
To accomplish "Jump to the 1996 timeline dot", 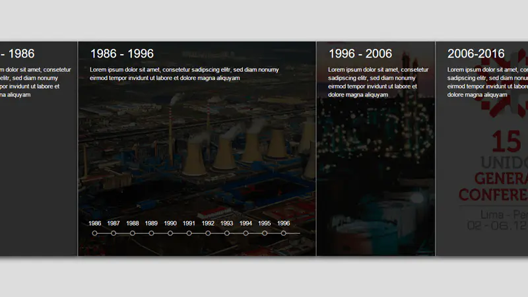I will click(x=284, y=233).
